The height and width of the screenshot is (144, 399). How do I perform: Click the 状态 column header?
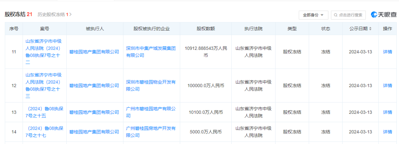click(x=325, y=29)
